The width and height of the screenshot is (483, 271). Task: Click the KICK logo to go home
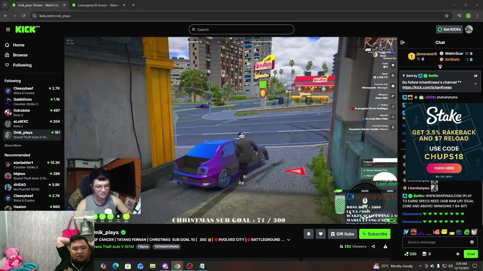(27, 29)
